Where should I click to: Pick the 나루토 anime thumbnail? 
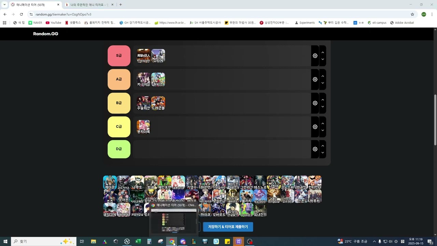pos(137,182)
